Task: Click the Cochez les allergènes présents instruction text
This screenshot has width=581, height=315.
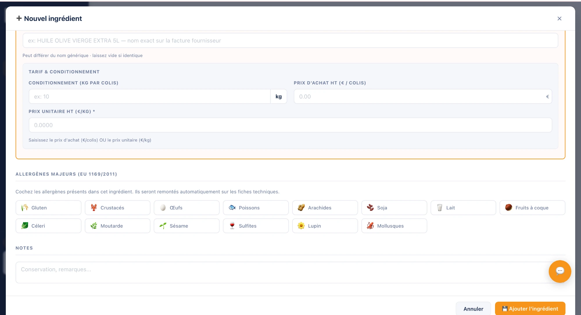Action: [147, 192]
